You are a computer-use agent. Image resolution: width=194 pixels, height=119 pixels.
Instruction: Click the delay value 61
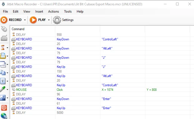58,103
